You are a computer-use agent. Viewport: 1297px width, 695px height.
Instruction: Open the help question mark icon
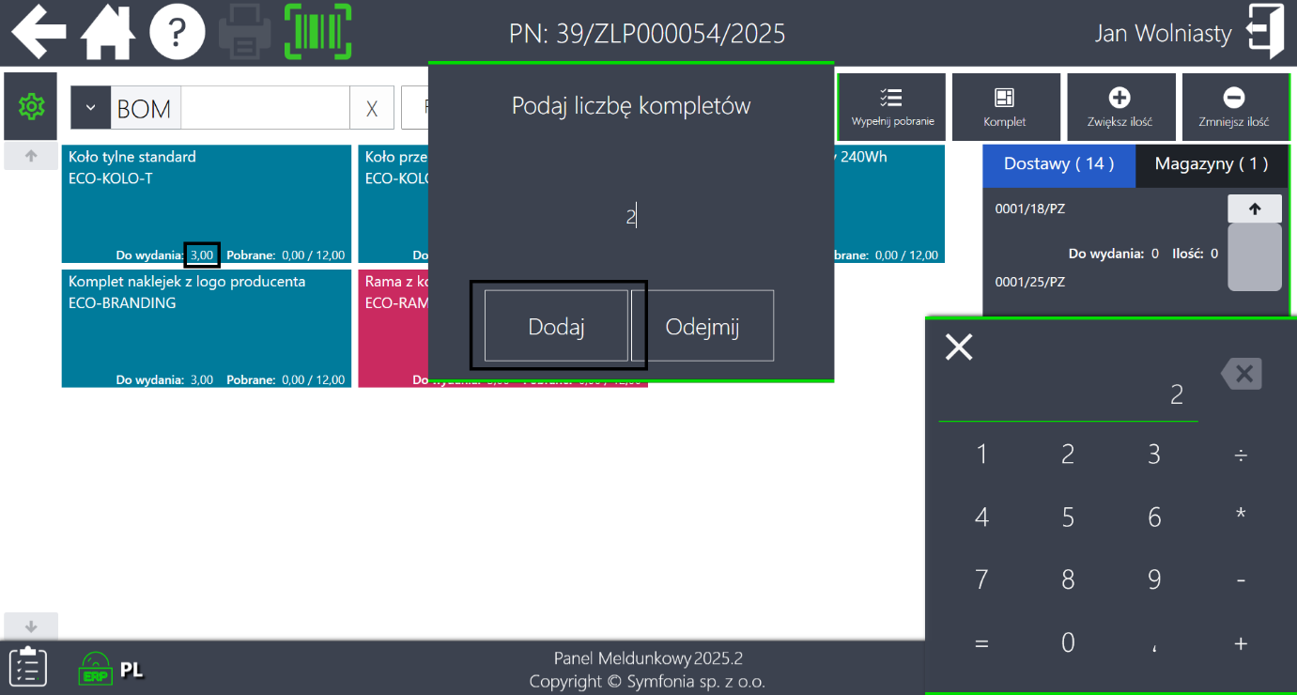pos(177,33)
